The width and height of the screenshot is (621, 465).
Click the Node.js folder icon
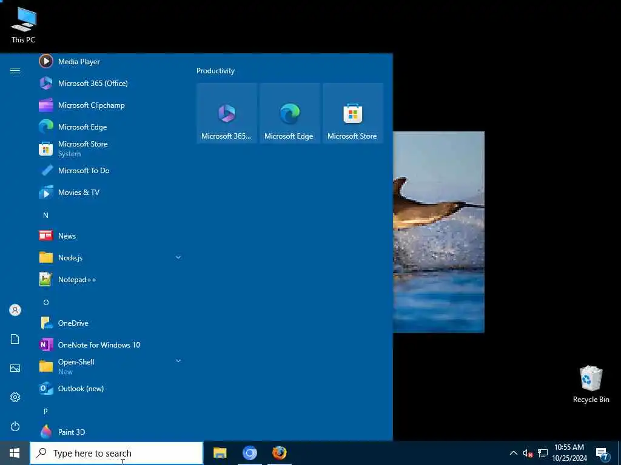pos(46,257)
